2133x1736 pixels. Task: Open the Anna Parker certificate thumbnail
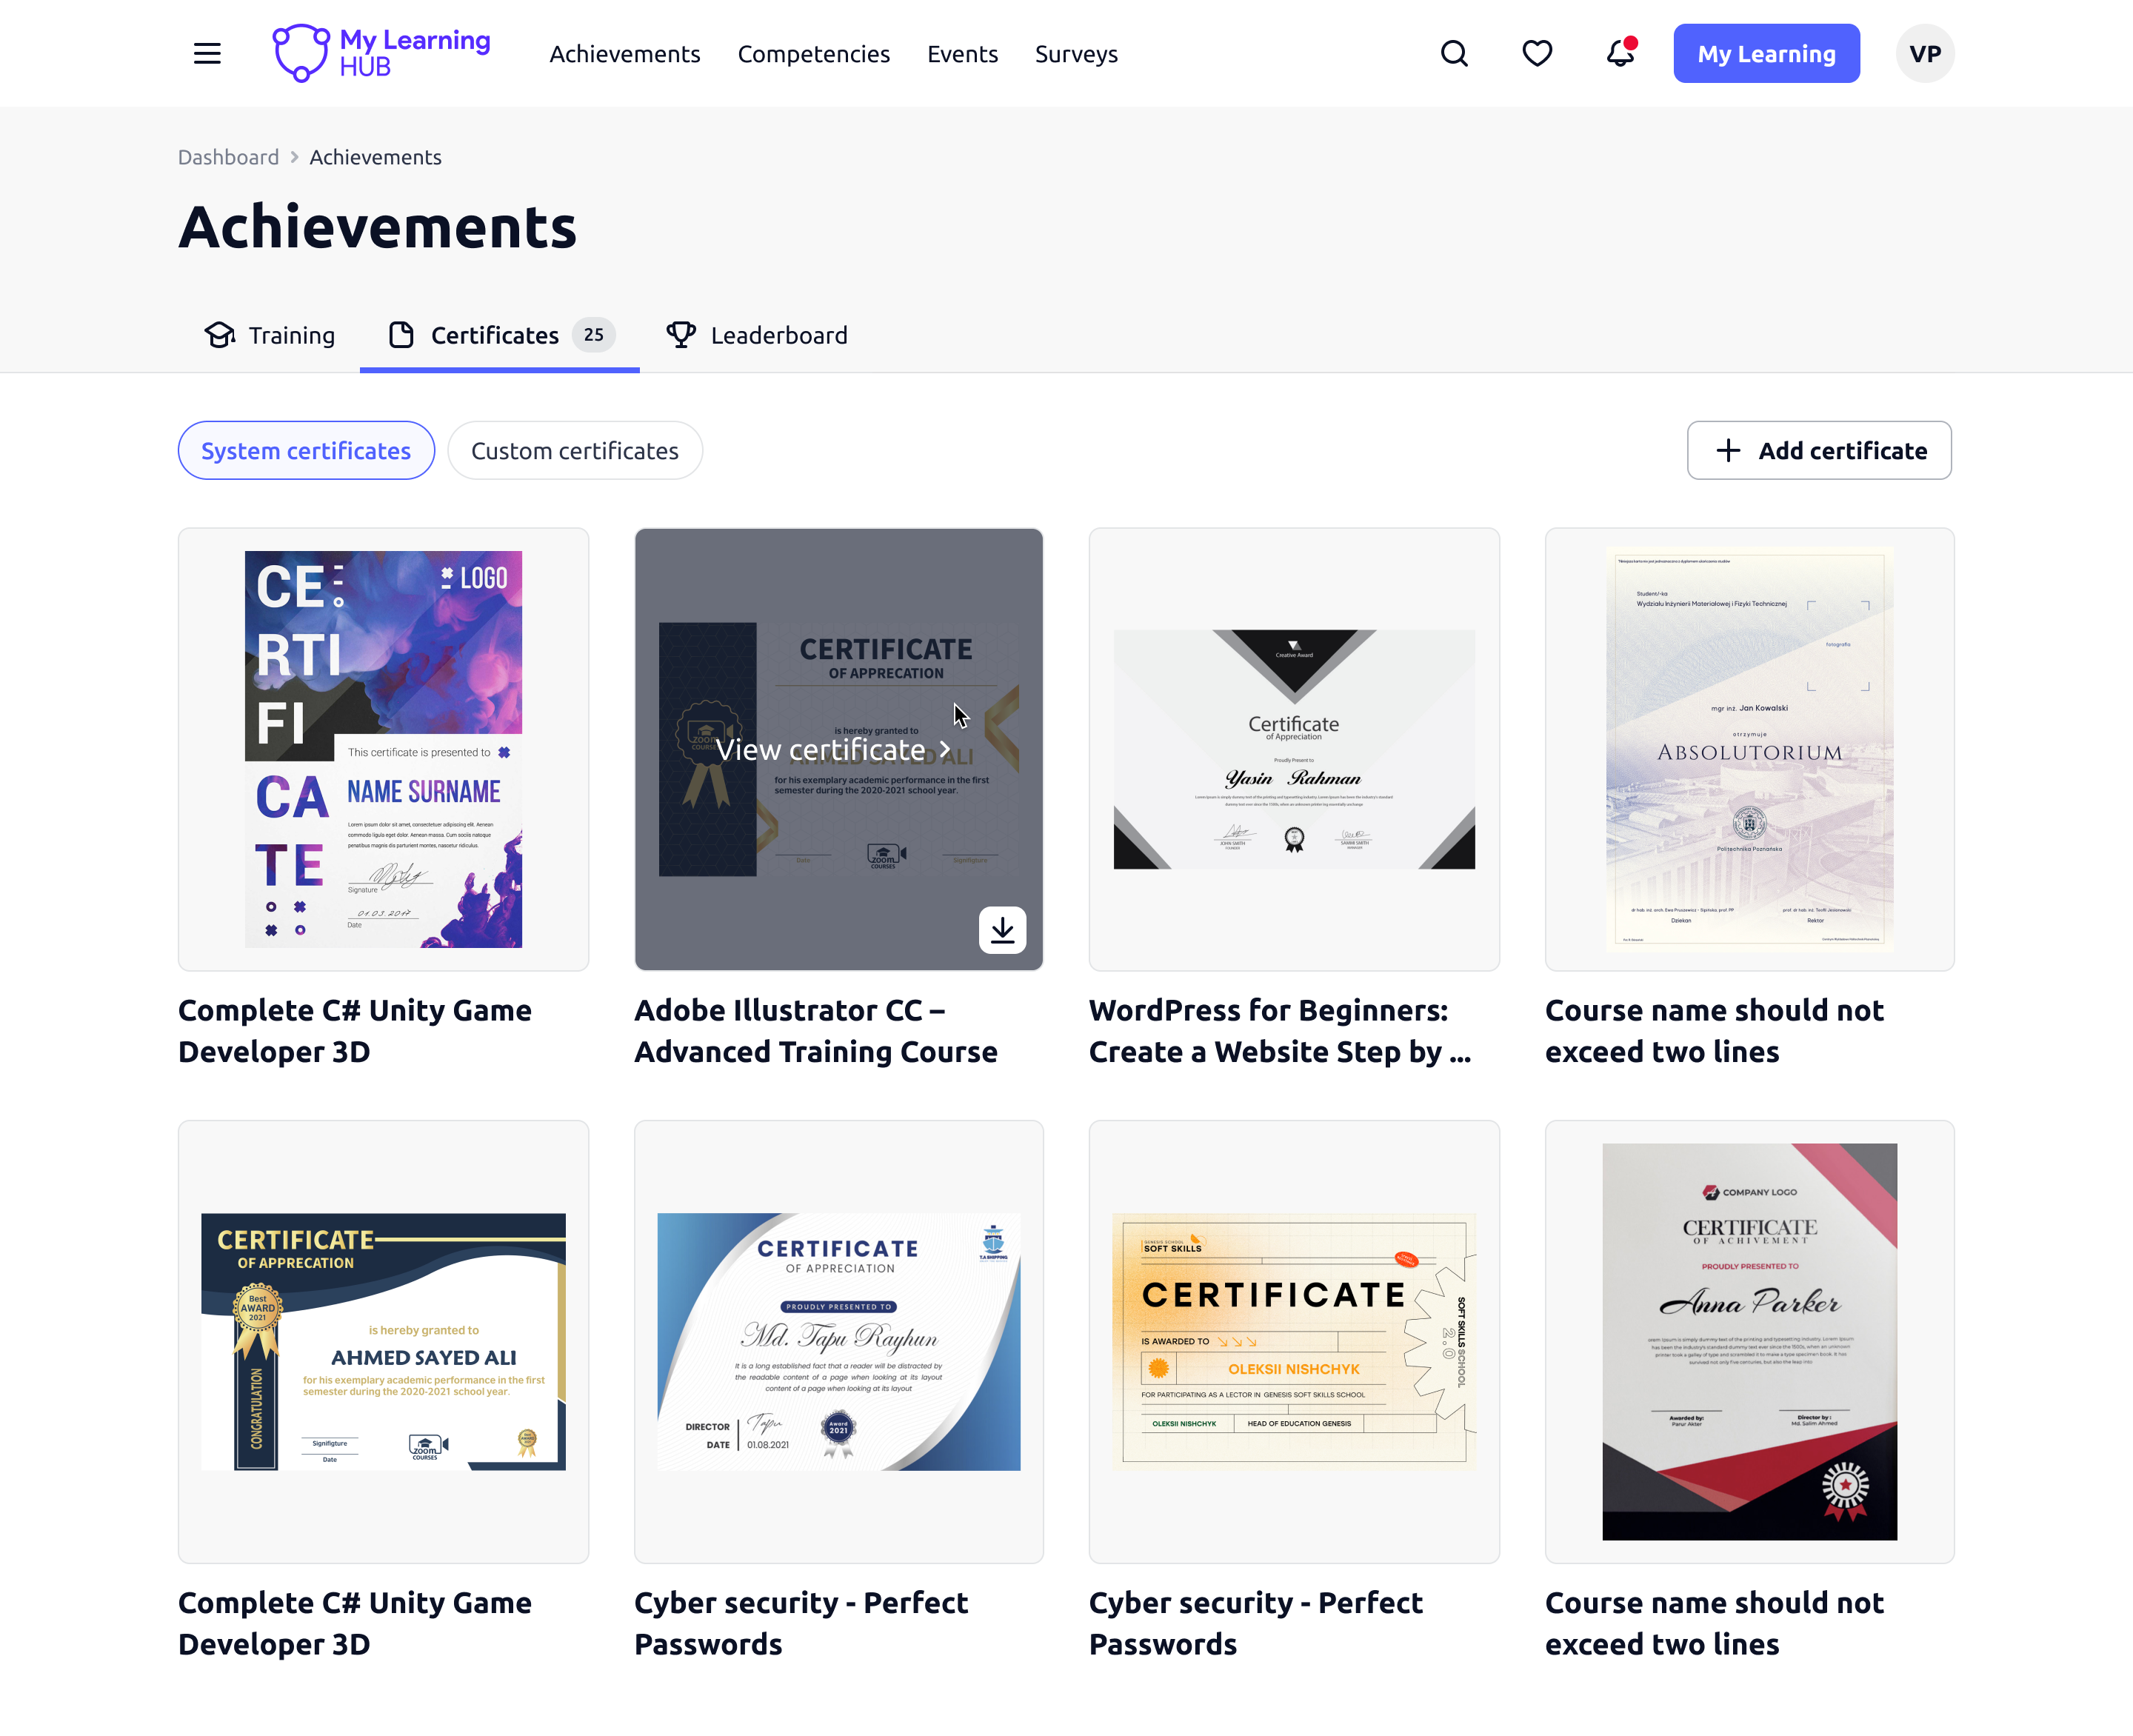pyautogui.click(x=1749, y=1341)
